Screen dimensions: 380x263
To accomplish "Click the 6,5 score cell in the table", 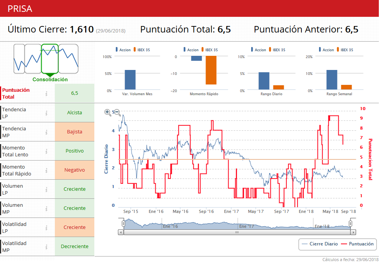I will click(x=74, y=93).
